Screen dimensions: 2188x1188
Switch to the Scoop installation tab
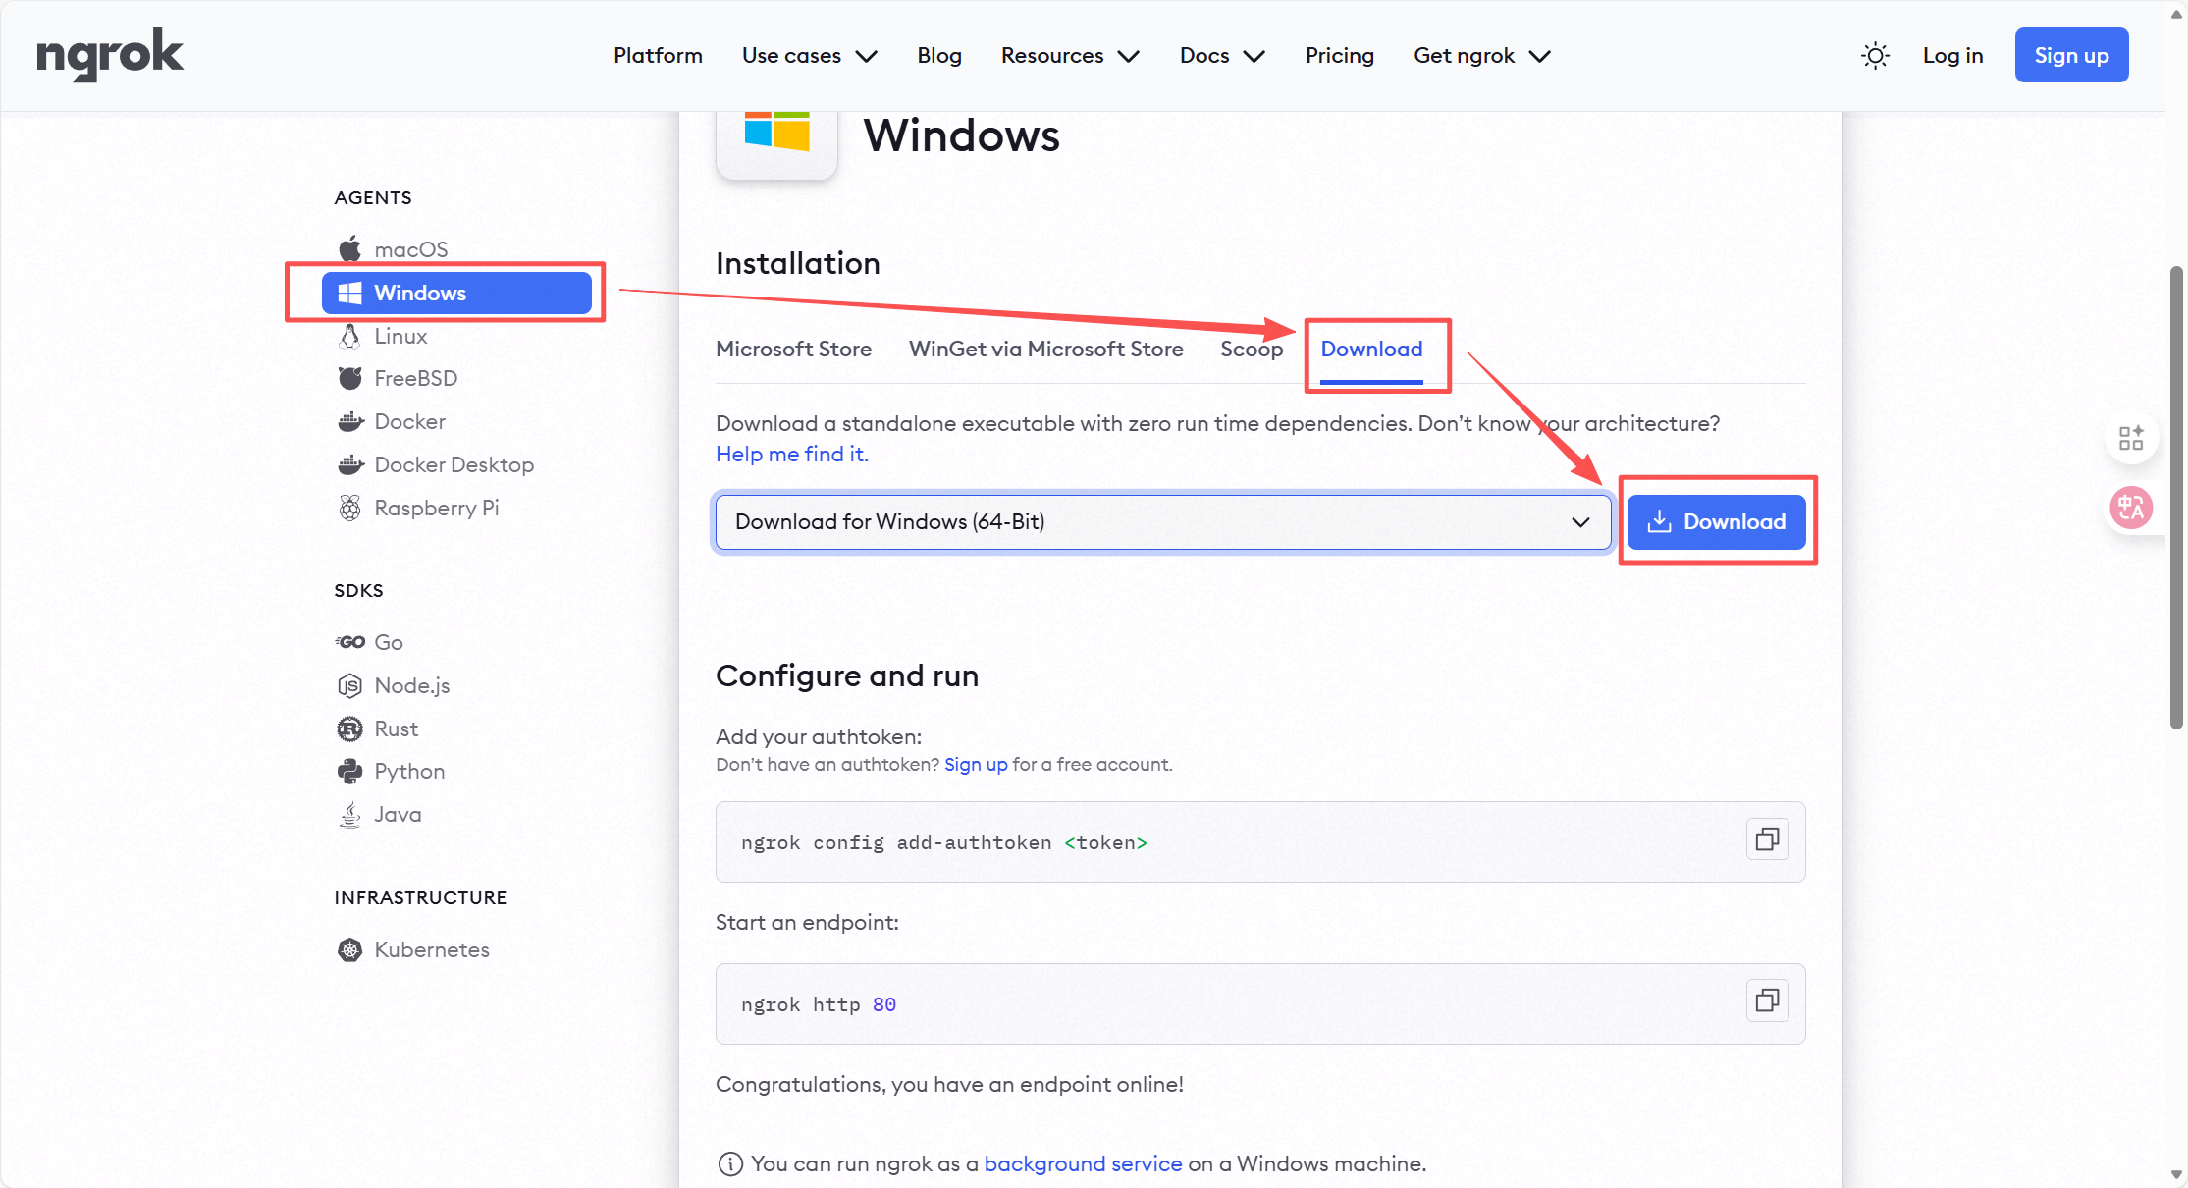pos(1251,349)
